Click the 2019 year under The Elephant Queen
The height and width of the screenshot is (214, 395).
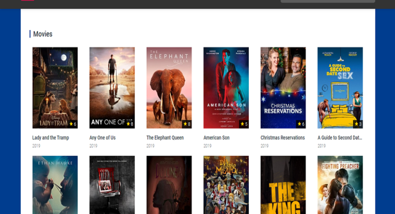point(150,146)
